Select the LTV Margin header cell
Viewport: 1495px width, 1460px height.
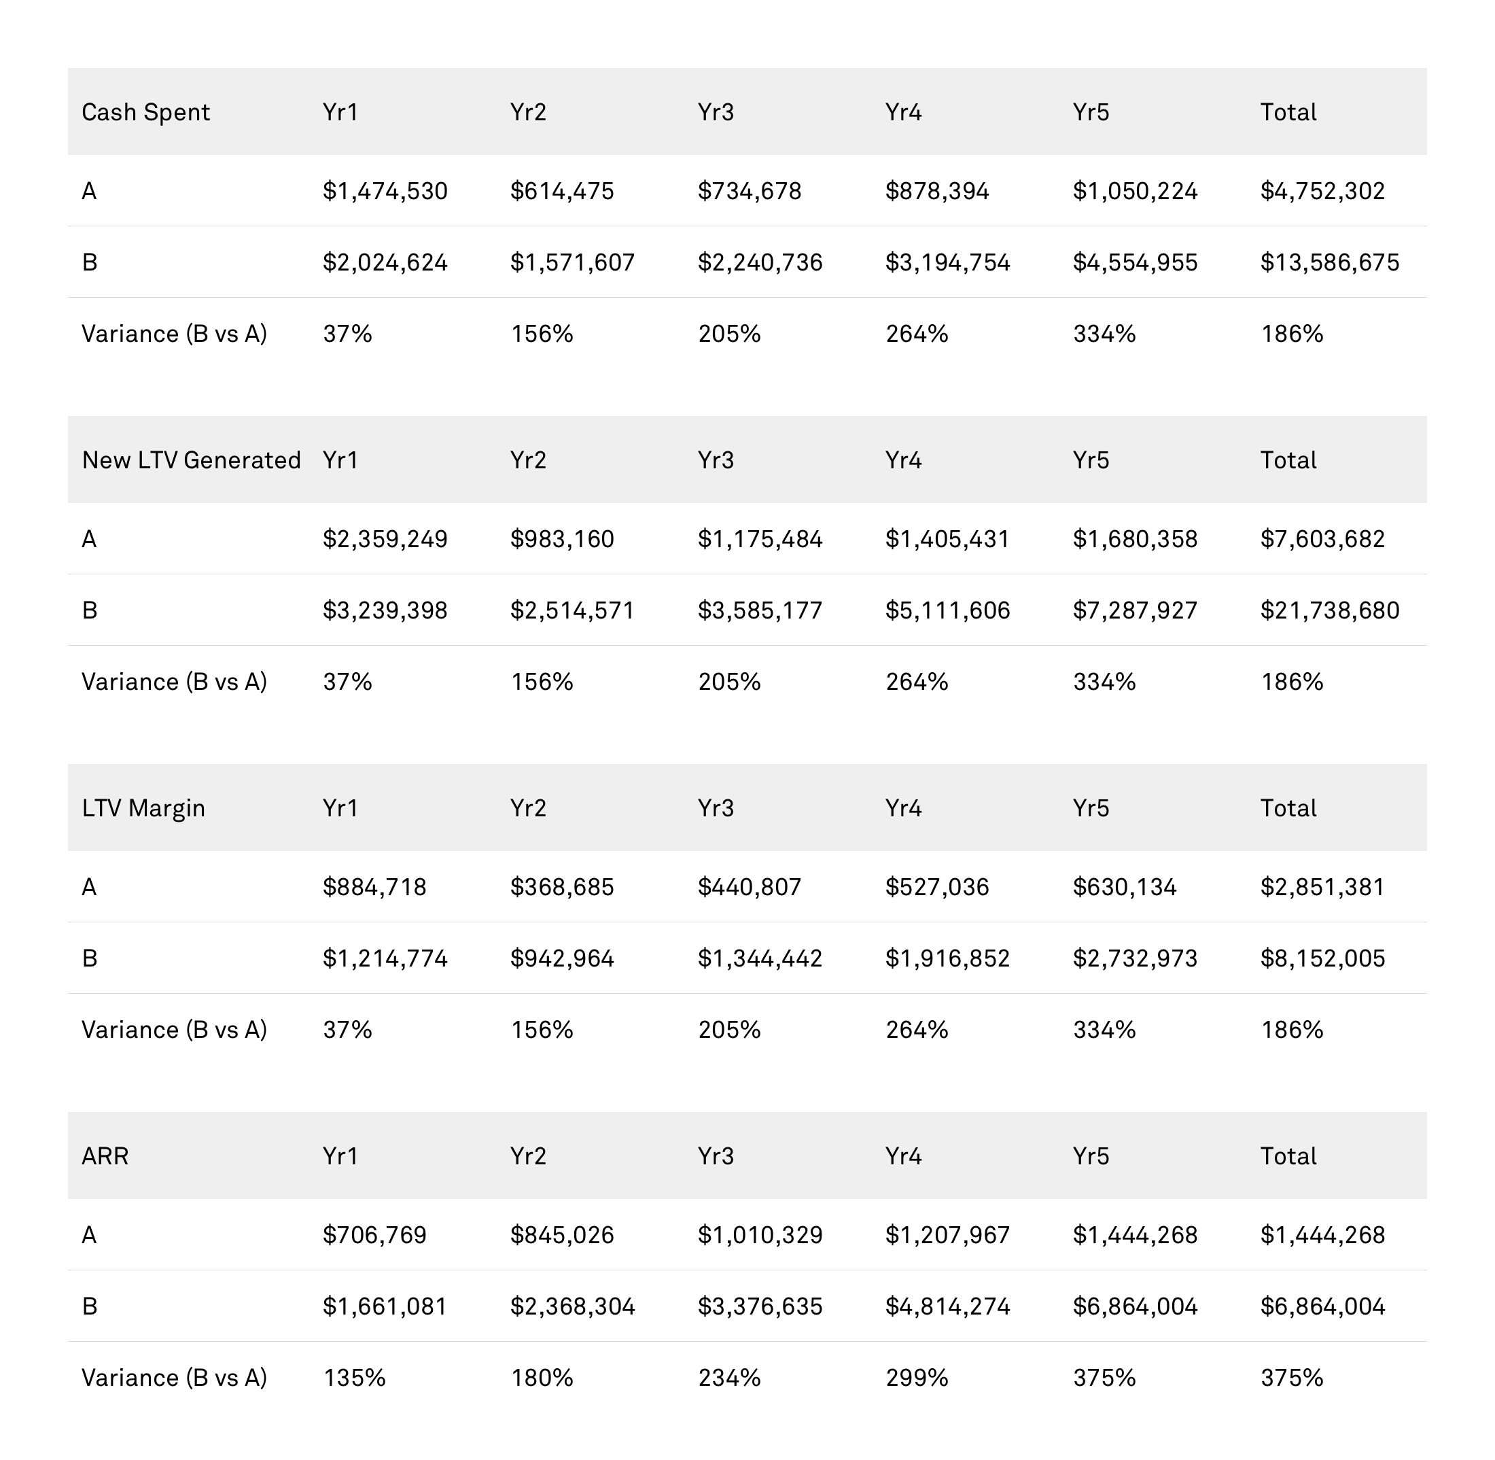click(143, 808)
